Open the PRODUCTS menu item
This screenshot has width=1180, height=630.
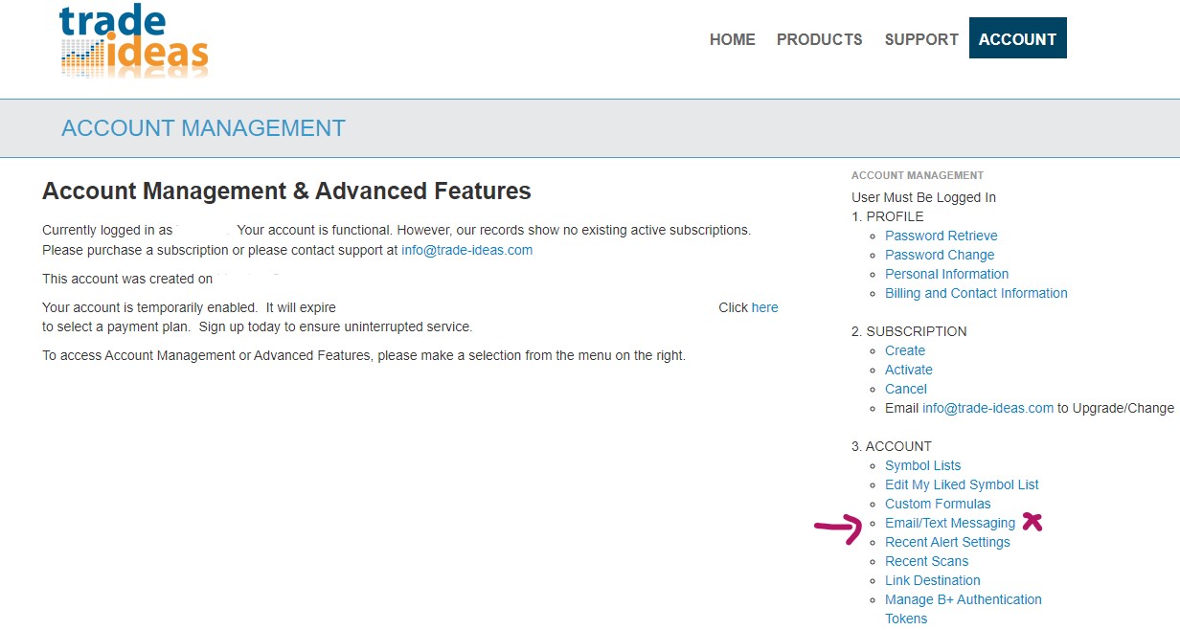820,39
